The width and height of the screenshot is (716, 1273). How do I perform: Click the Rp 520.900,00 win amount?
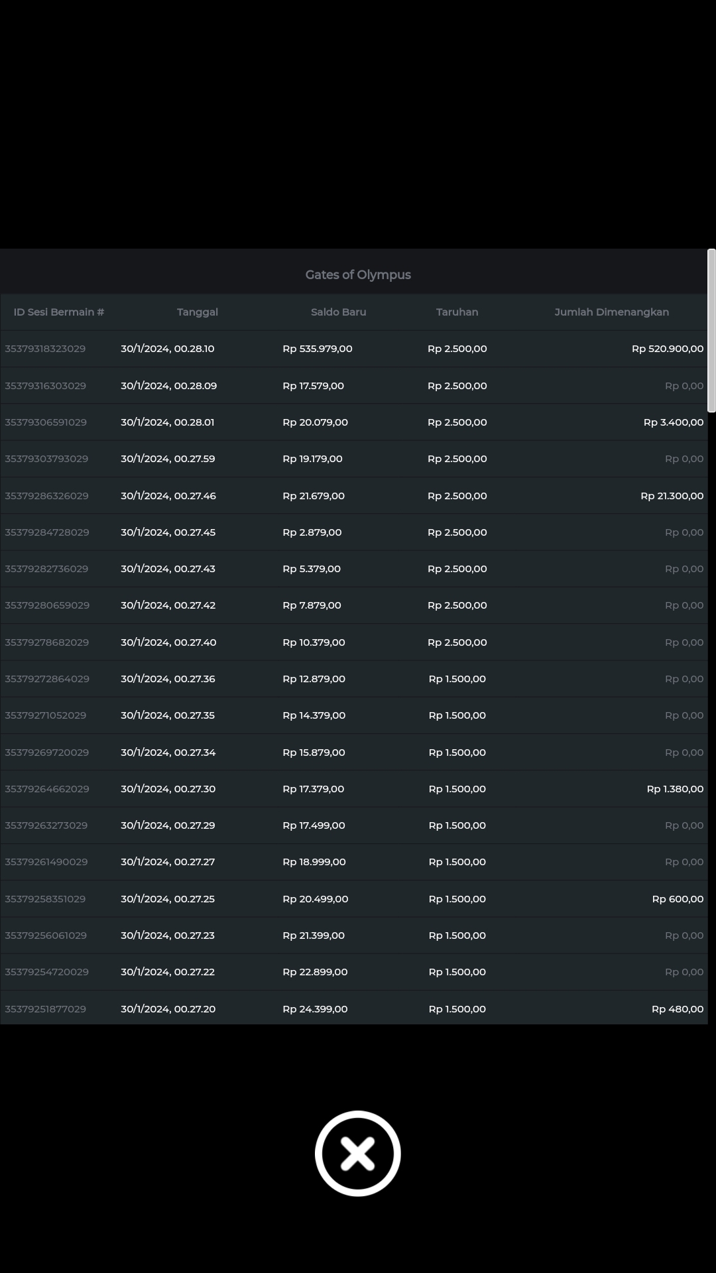667,349
